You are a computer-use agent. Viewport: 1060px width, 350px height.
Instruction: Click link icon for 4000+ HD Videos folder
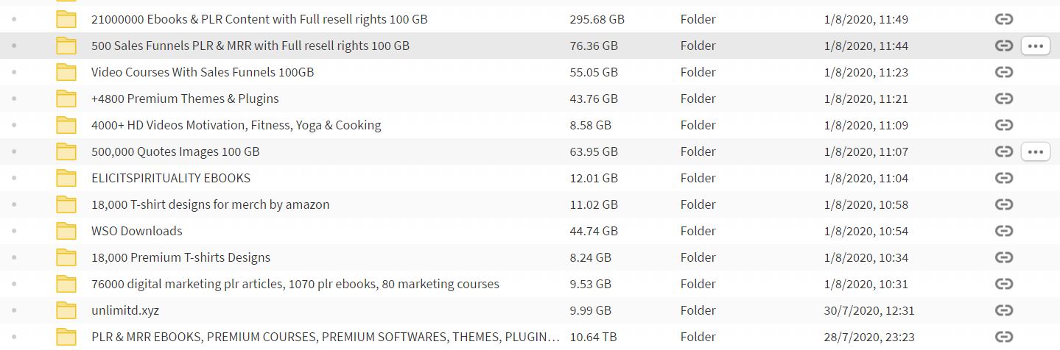click(1003, 125)
